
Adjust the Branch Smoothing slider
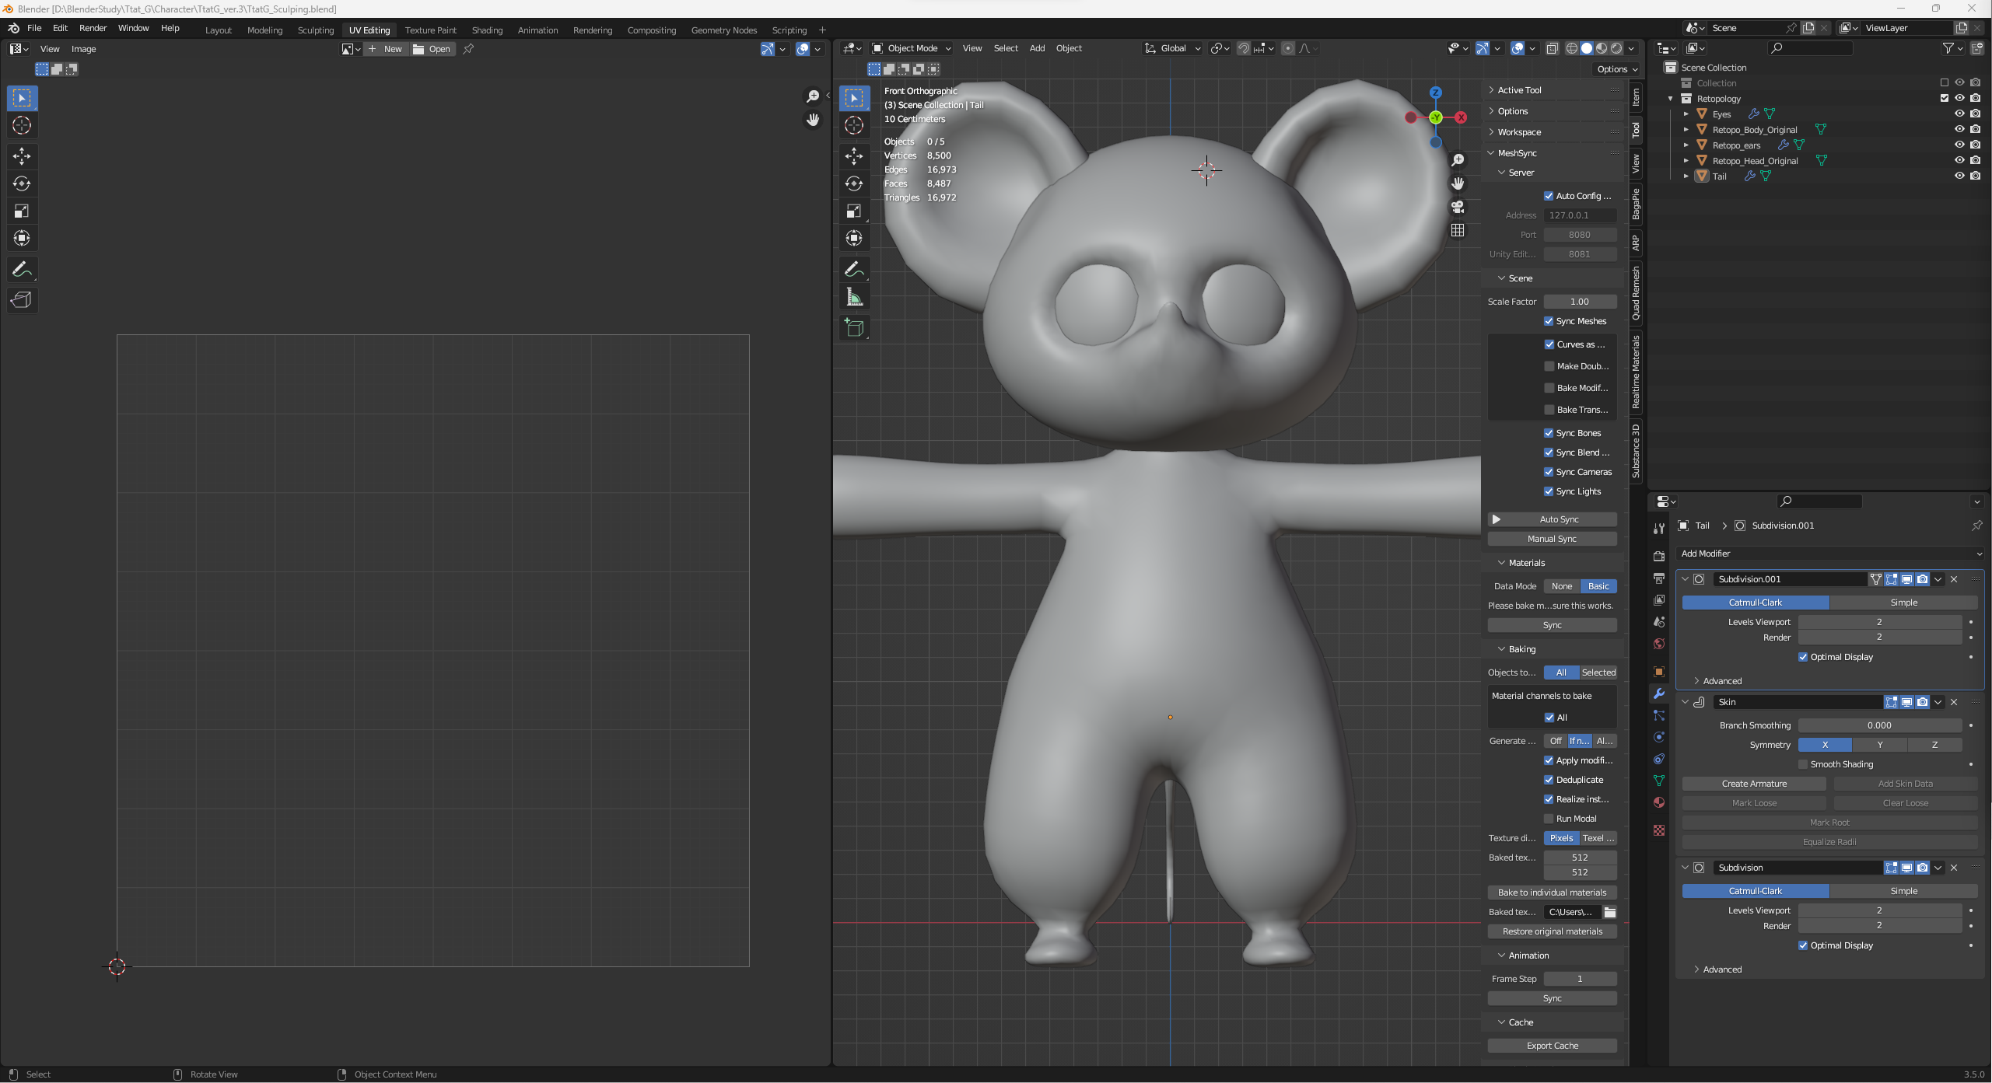[x=1879, y=725]
